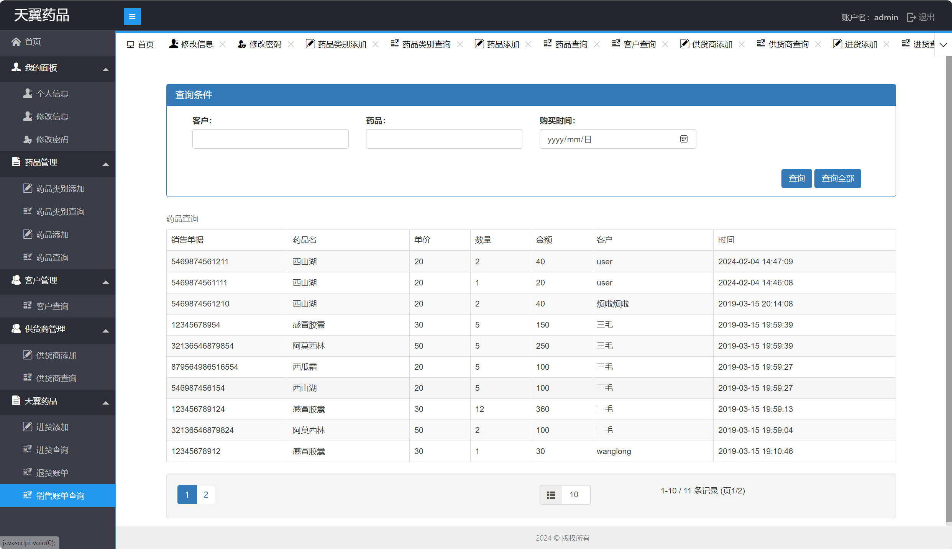The width and height of the screenshot is (952, 549).
Task: Open the tab overflow chevron at top right
Action: 944,45
